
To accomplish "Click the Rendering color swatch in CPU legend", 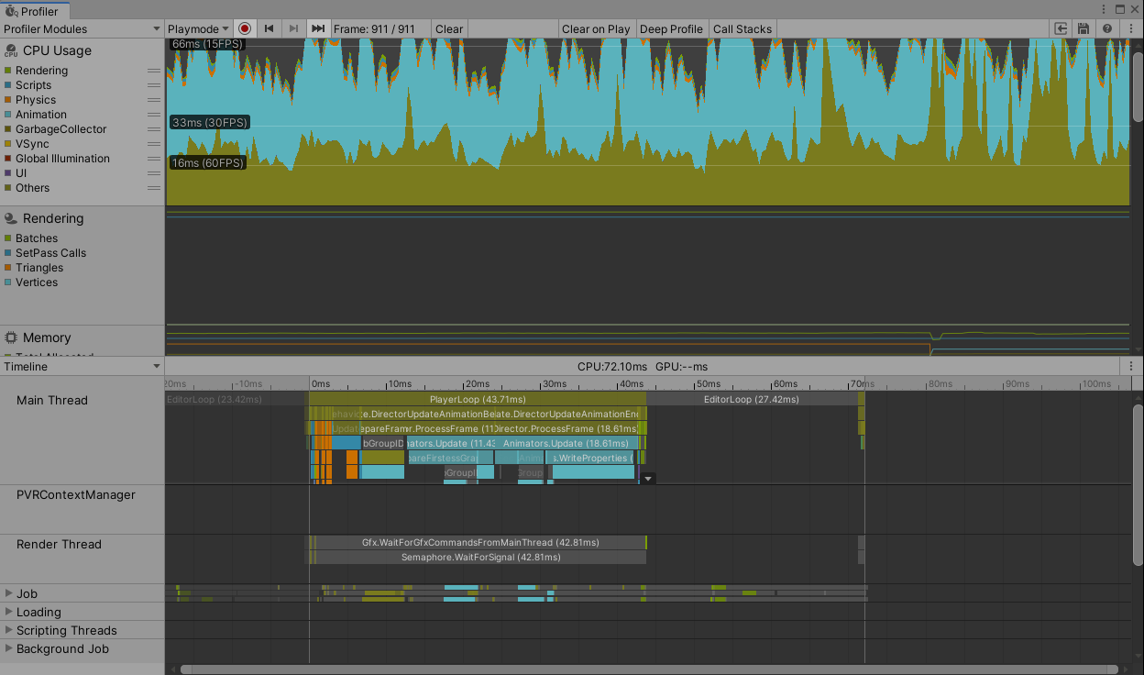I will click(x=8, y=71).
